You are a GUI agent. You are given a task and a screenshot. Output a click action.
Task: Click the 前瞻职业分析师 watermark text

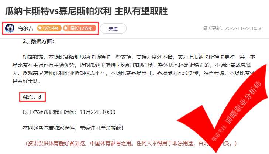243,102
